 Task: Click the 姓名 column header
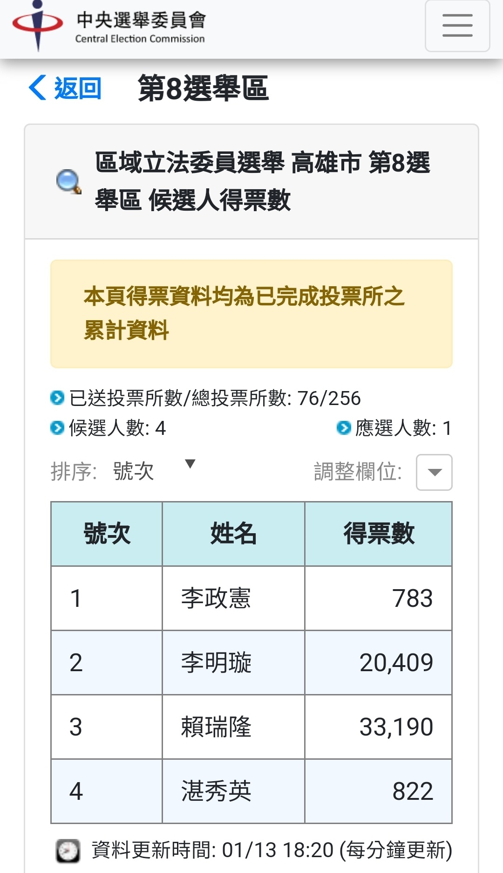[233, 534]
